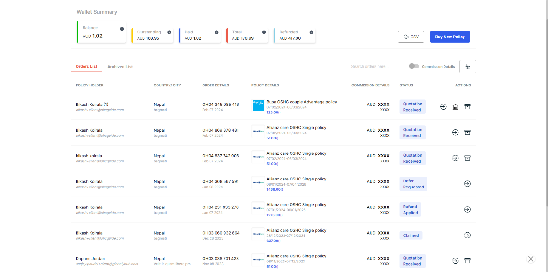Click Allianz logo for order OH04 869 378 481
Screen dimensions: 548x272
[x=258, y=131]
